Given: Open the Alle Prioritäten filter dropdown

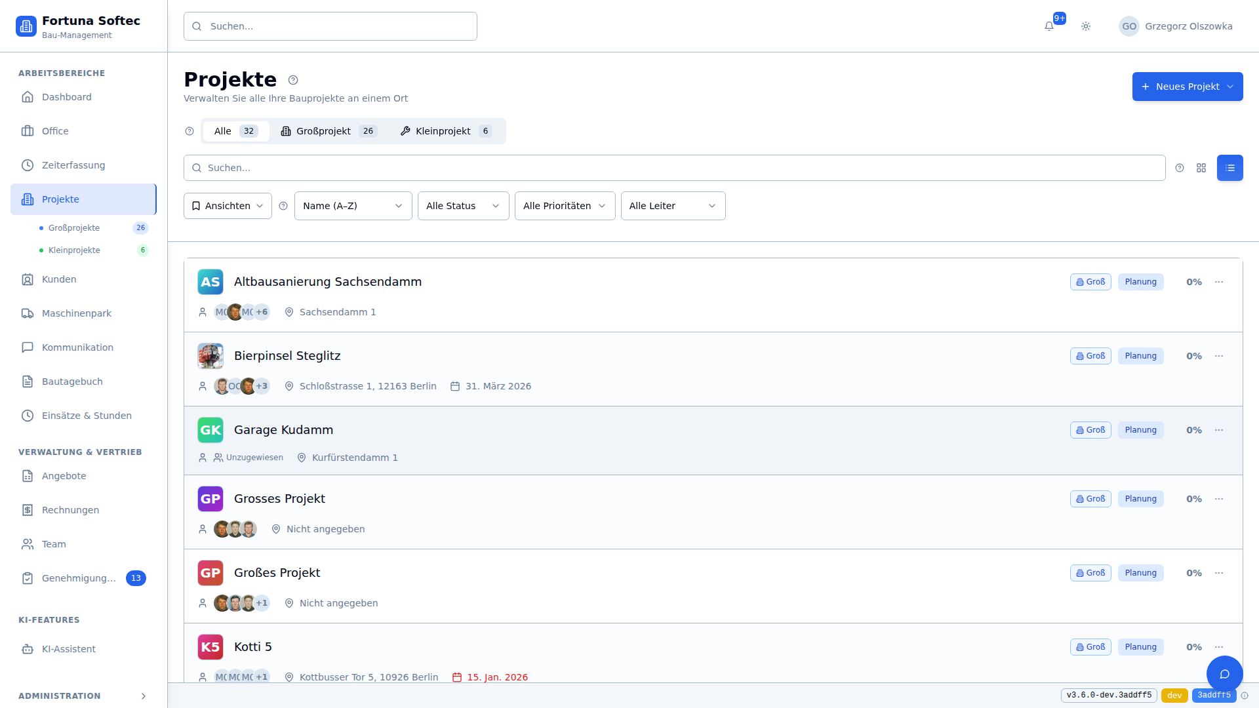Looking at the screenshot, I should tap(565, 206).
